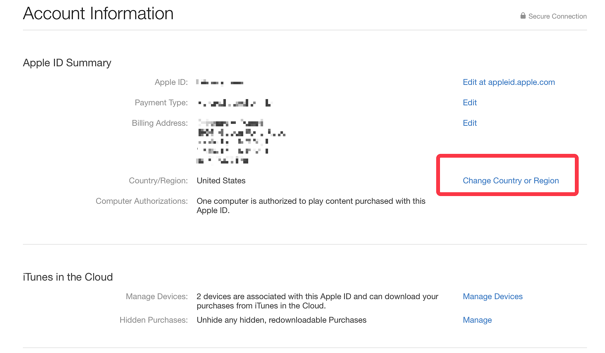Image resolution: width=605 pixels, height=353 pixels.
Task: Edit the Payment Type
Action: 469,102
